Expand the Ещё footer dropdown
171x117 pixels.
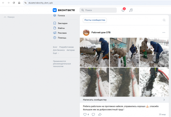[56, 53]
